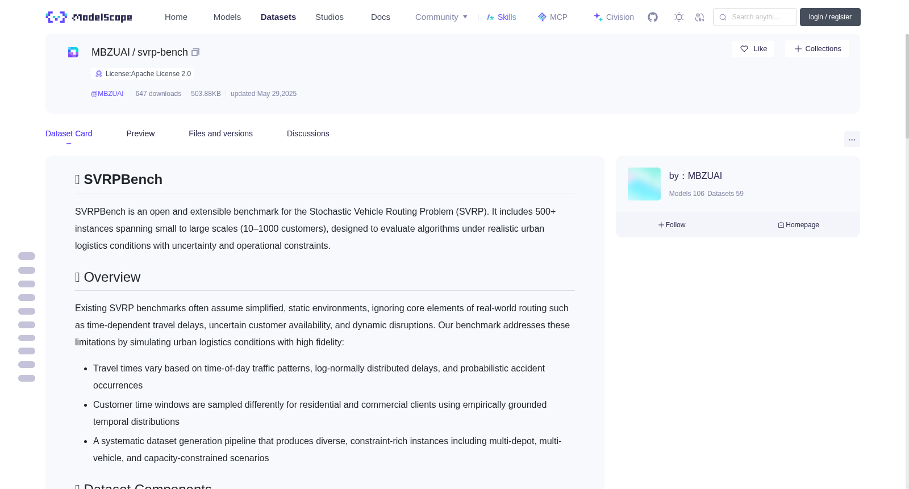The image size is (909, 489).
Task: Copy dataset name svrp-bench icon
Action: (x=195, y=52)
